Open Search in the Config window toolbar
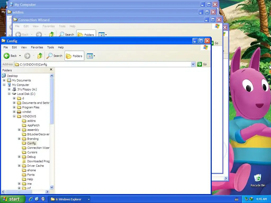 point(54,56)
